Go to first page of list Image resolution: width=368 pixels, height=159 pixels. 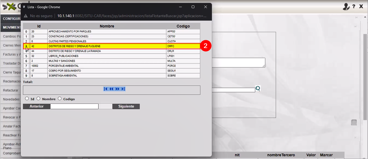[106, 89]
